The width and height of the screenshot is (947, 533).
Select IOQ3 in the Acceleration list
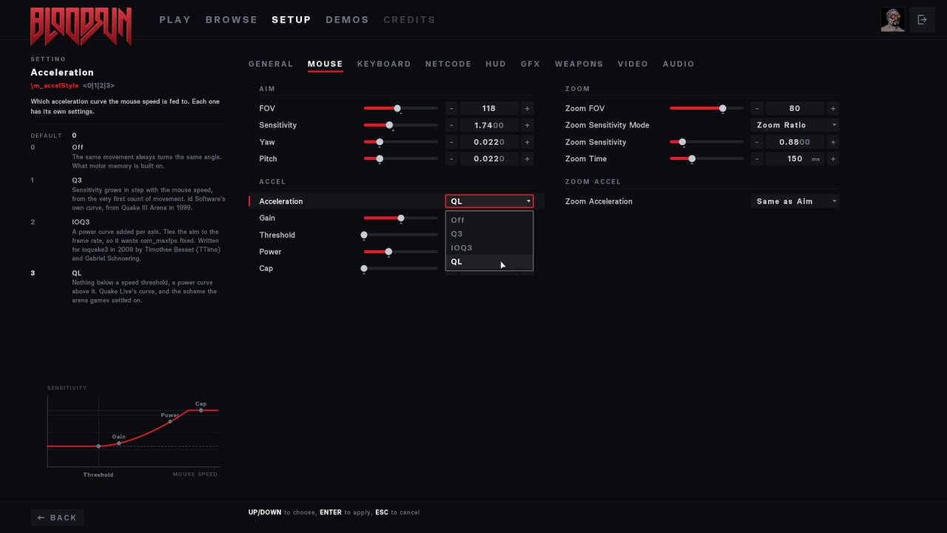[x=489, y=248]
